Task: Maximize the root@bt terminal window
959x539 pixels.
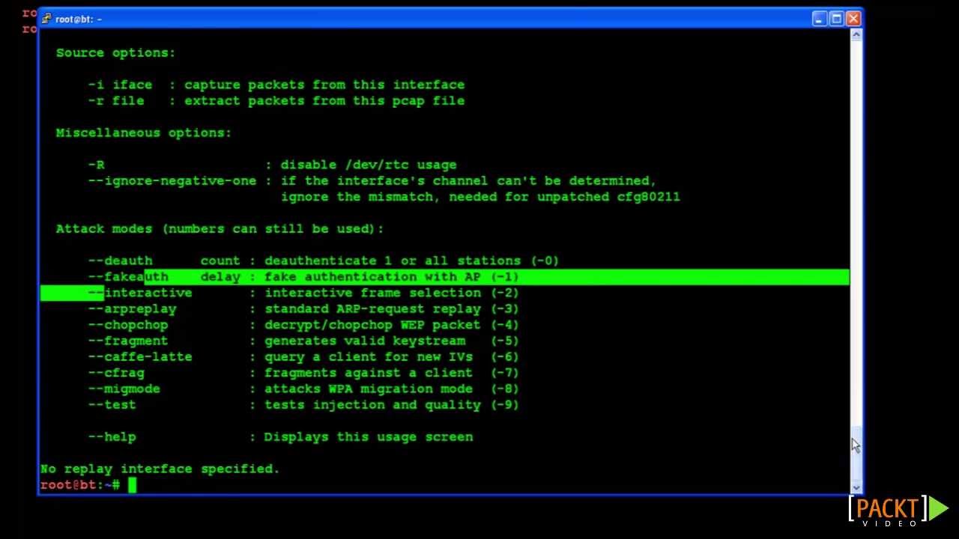Action: 836,19
